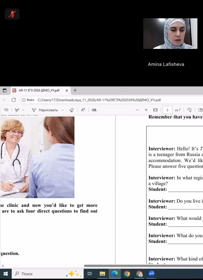Select the eraser tool

pyautogui.click(x=72, y=110)
